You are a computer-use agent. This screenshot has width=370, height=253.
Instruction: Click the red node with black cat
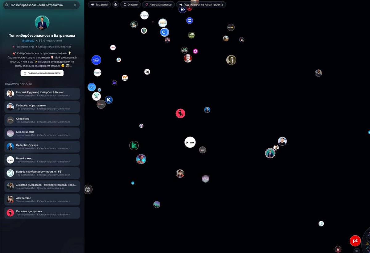tap(180, 113)
